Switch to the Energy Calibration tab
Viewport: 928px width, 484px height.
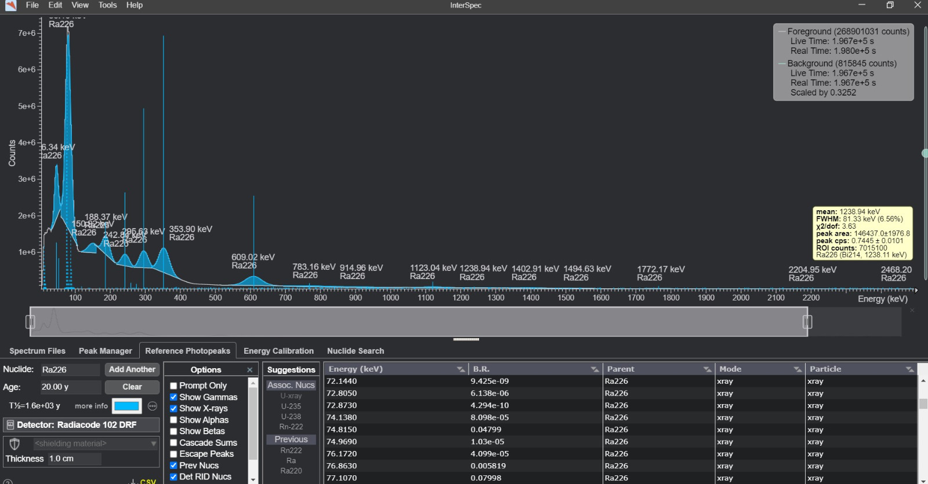pyautogui.click(x=278, y=351)
